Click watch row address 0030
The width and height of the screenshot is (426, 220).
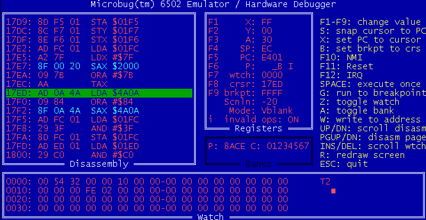tap(19, 208)
